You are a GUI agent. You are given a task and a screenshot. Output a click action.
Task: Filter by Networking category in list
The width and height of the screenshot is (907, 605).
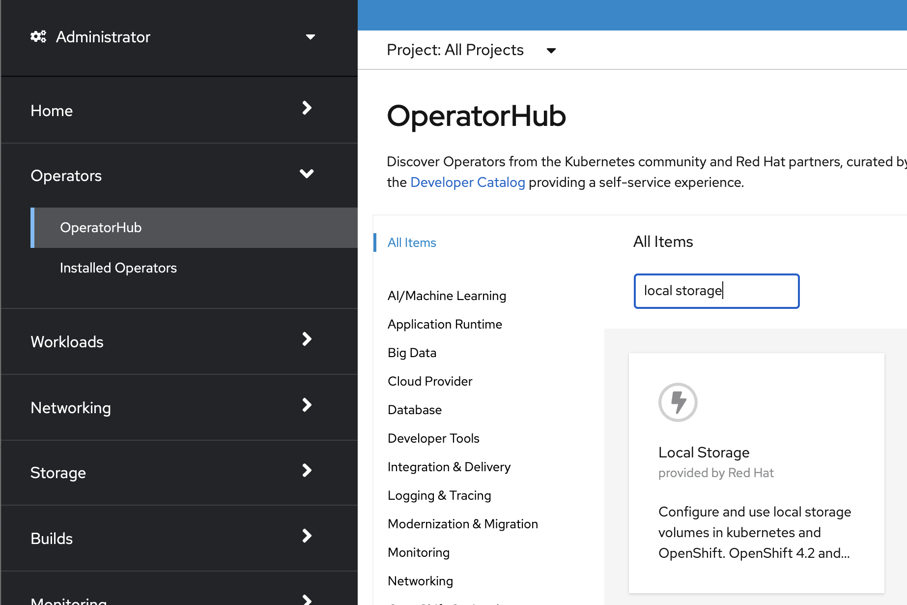pos(420,581)
